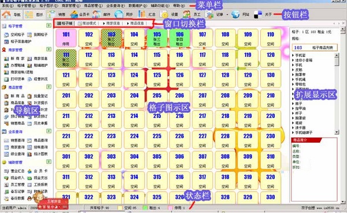The height and width of the screenshot is (213, 347).
Task: Click 共有格子 count in status bar
Action: 99,208
